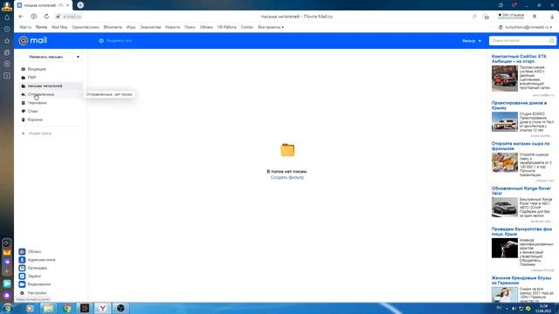Viewport: 559px width, 314px height.
Task: Open the Фильтр dropdown
Action: (472, 41)
